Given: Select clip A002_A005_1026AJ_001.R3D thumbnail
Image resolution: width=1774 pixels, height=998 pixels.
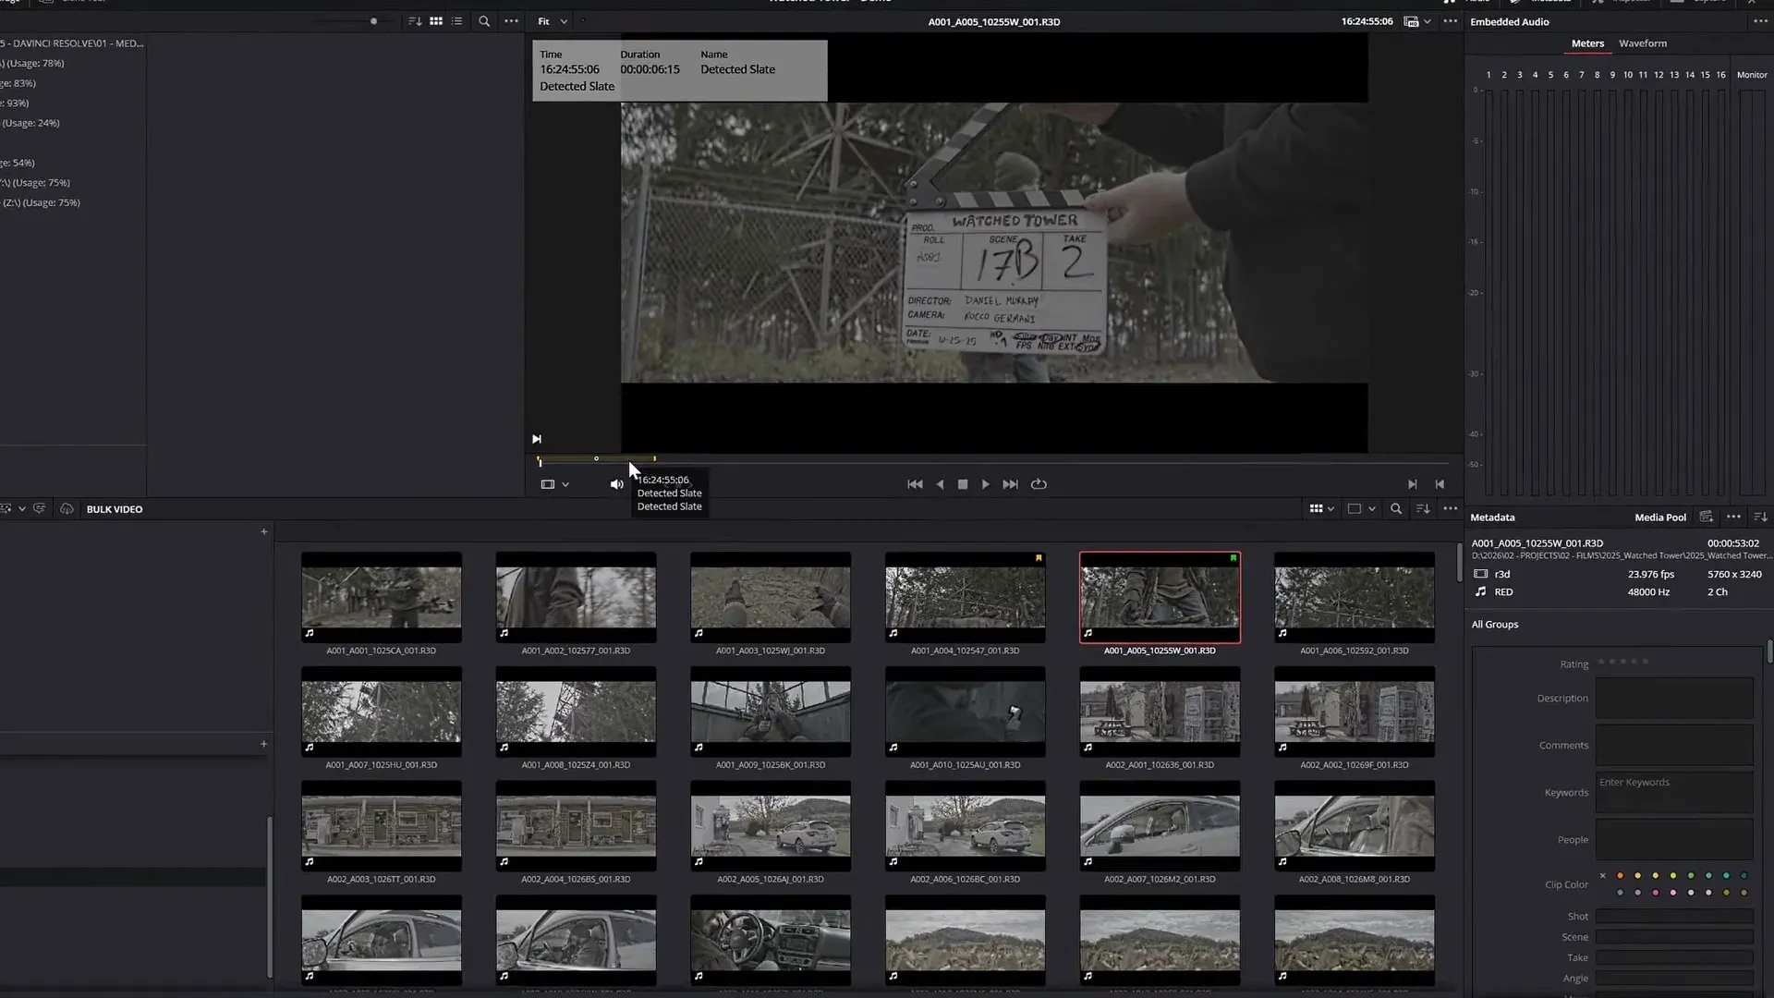Looking at the screenshot, I should (771, 826).
